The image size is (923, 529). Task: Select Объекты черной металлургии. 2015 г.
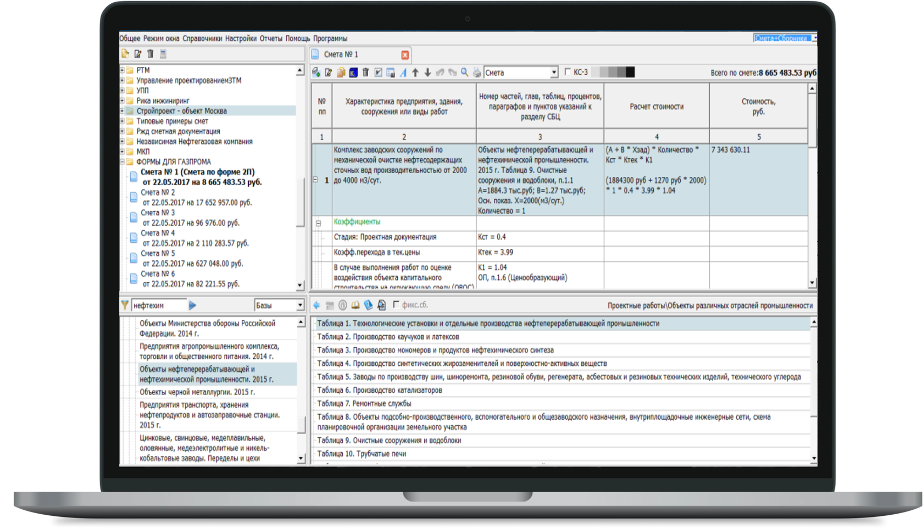pyautogui.click(x=197, y=392)
